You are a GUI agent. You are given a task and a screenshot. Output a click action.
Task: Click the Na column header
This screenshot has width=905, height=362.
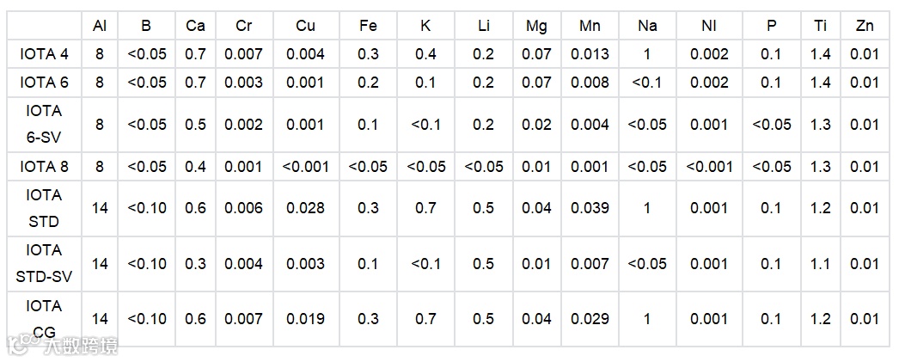646,26
